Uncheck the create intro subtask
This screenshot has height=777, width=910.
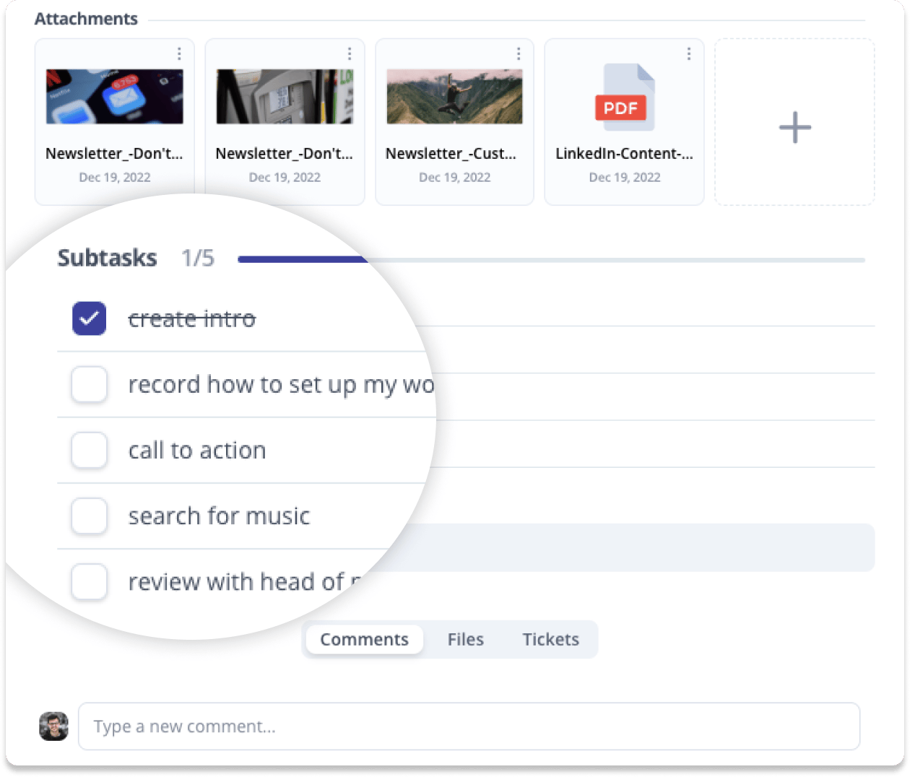click(90, 318)
